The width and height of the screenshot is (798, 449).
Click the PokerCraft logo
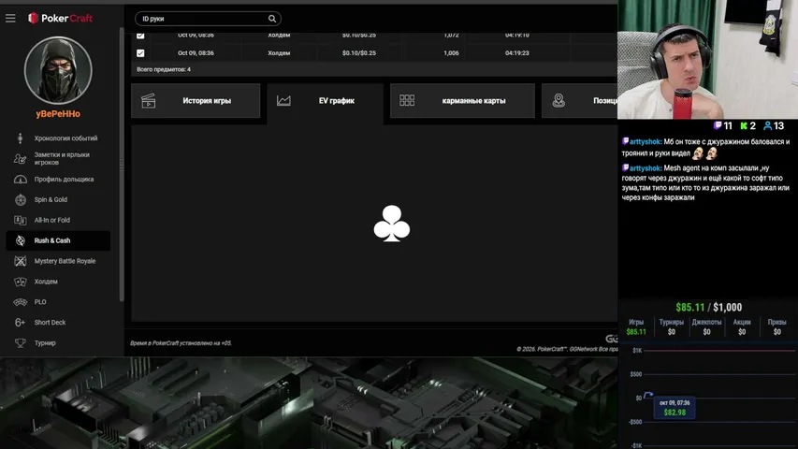point(61,19)
